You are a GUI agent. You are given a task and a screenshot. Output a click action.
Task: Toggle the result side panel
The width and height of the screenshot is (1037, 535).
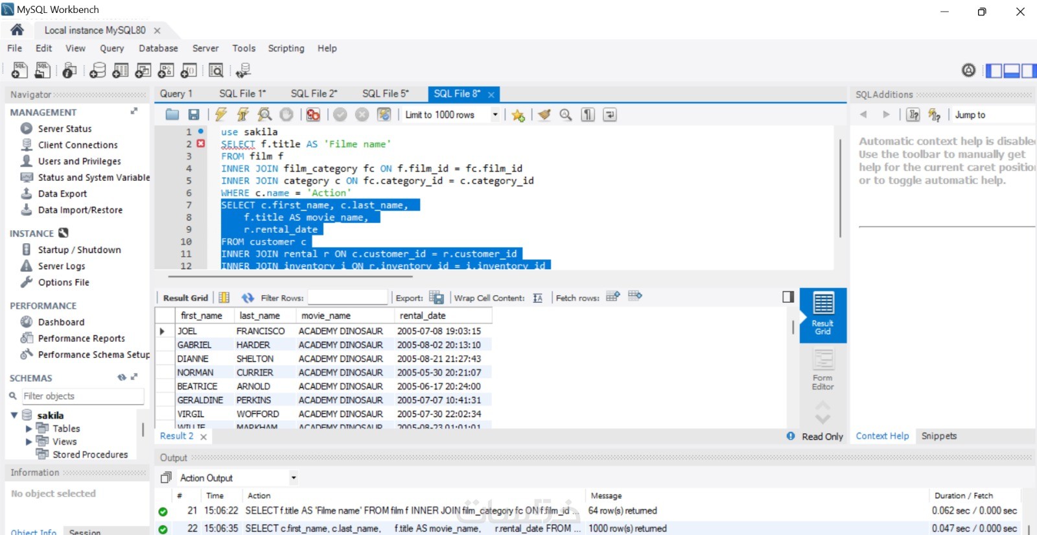(788, 297)
